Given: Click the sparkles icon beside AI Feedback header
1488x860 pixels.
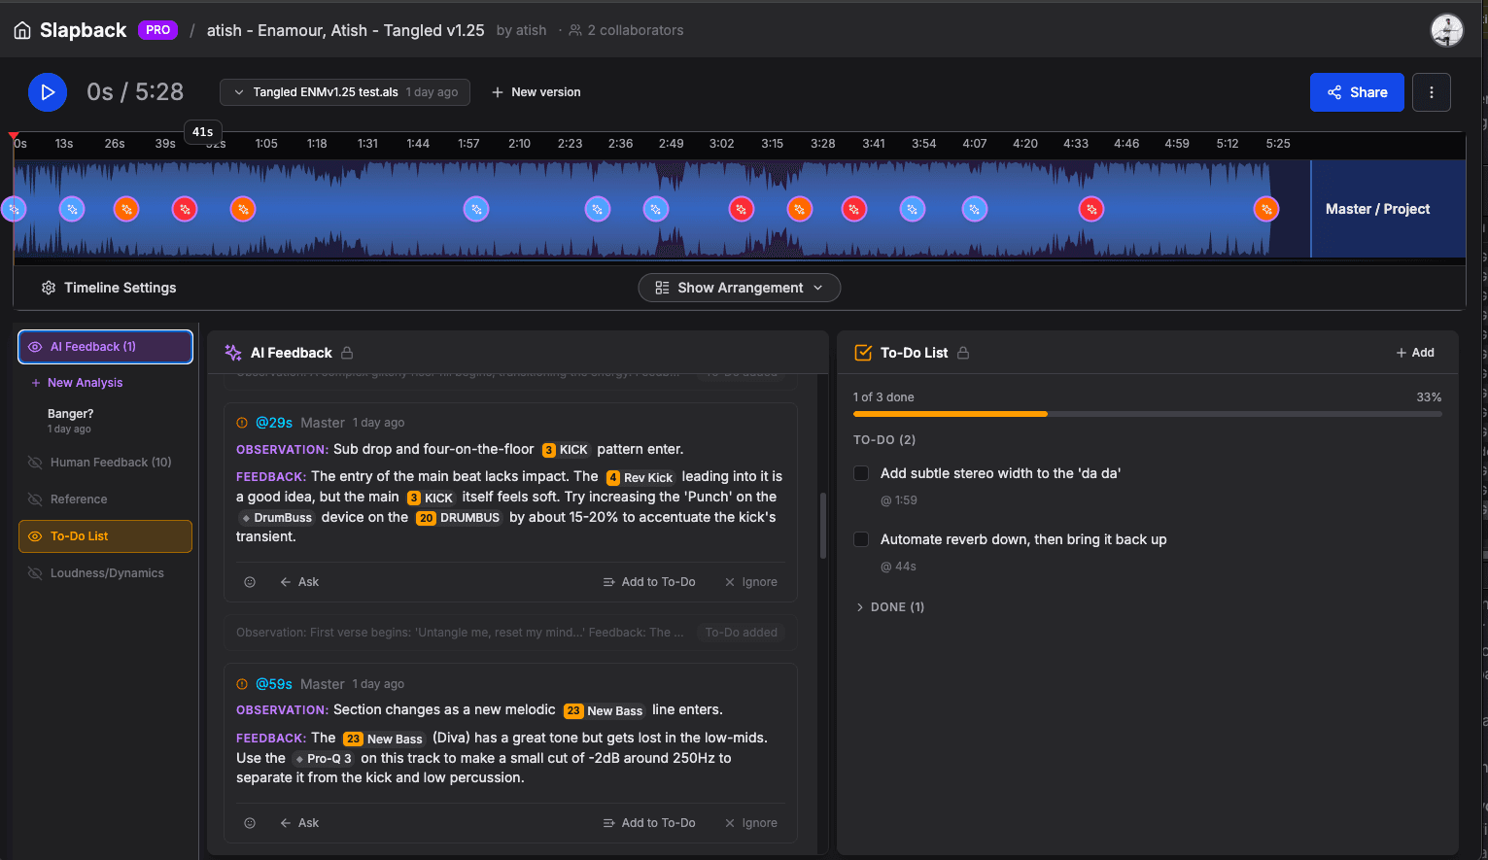Looking at the screenshot, I should tap(232, 353).
